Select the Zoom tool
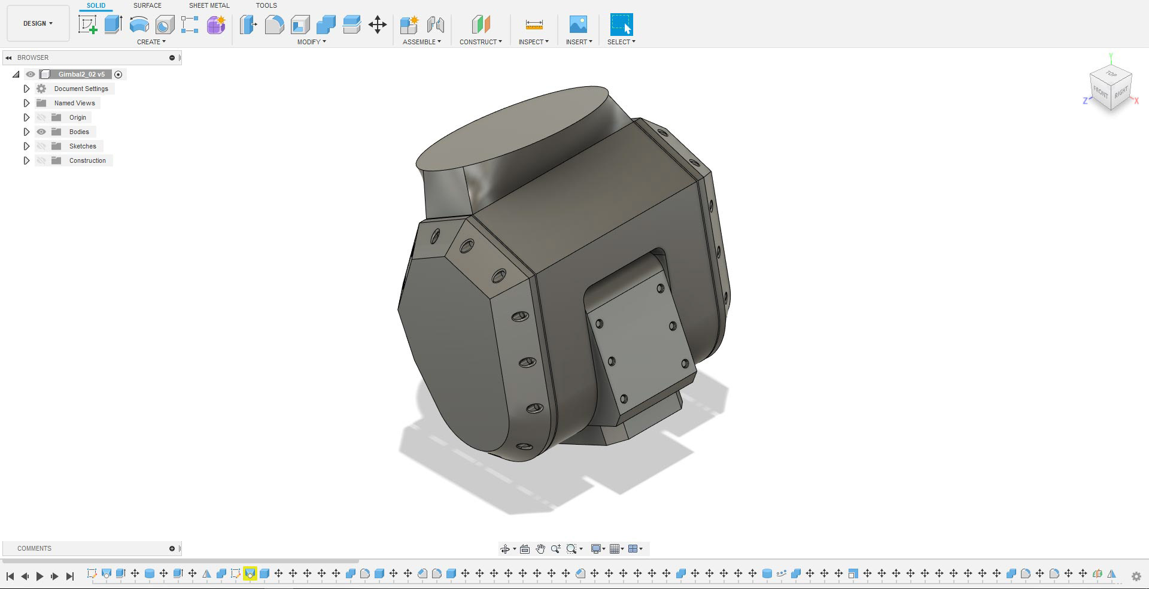 [556, 549]
